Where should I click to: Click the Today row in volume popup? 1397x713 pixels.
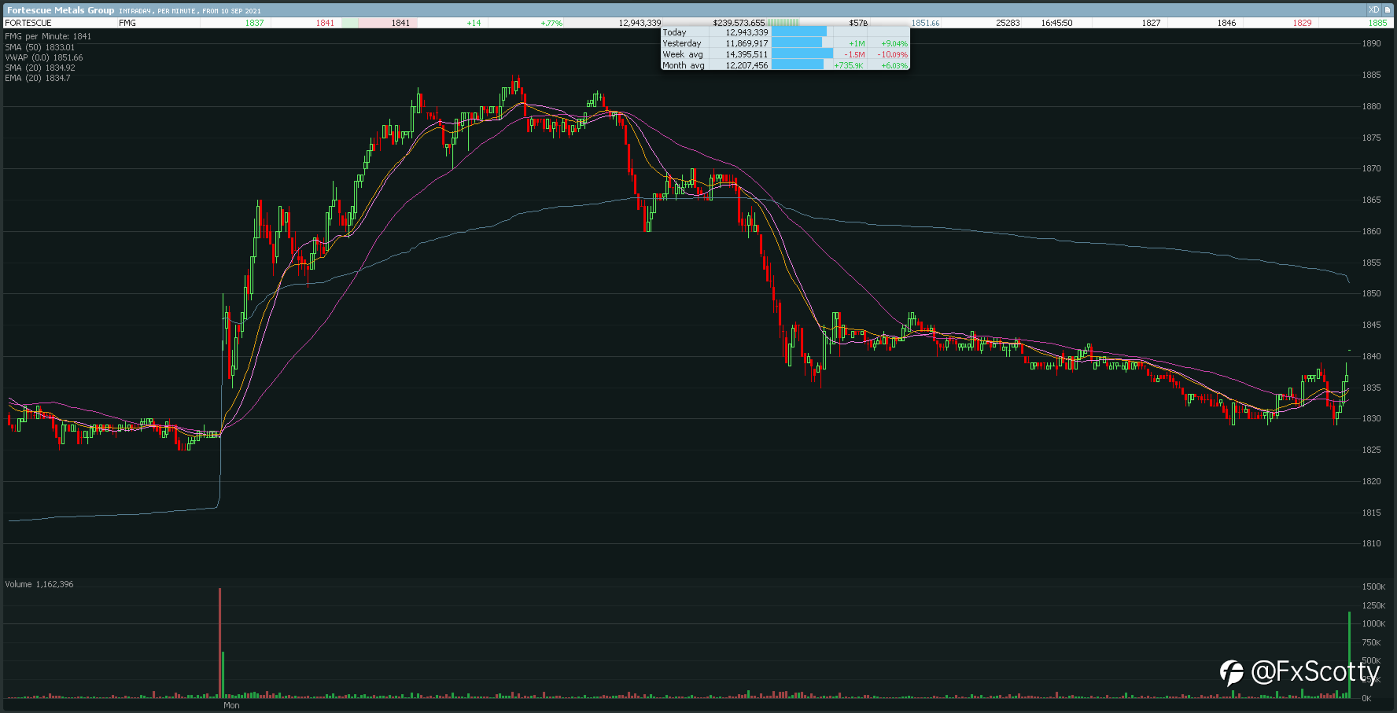point(785,32)
